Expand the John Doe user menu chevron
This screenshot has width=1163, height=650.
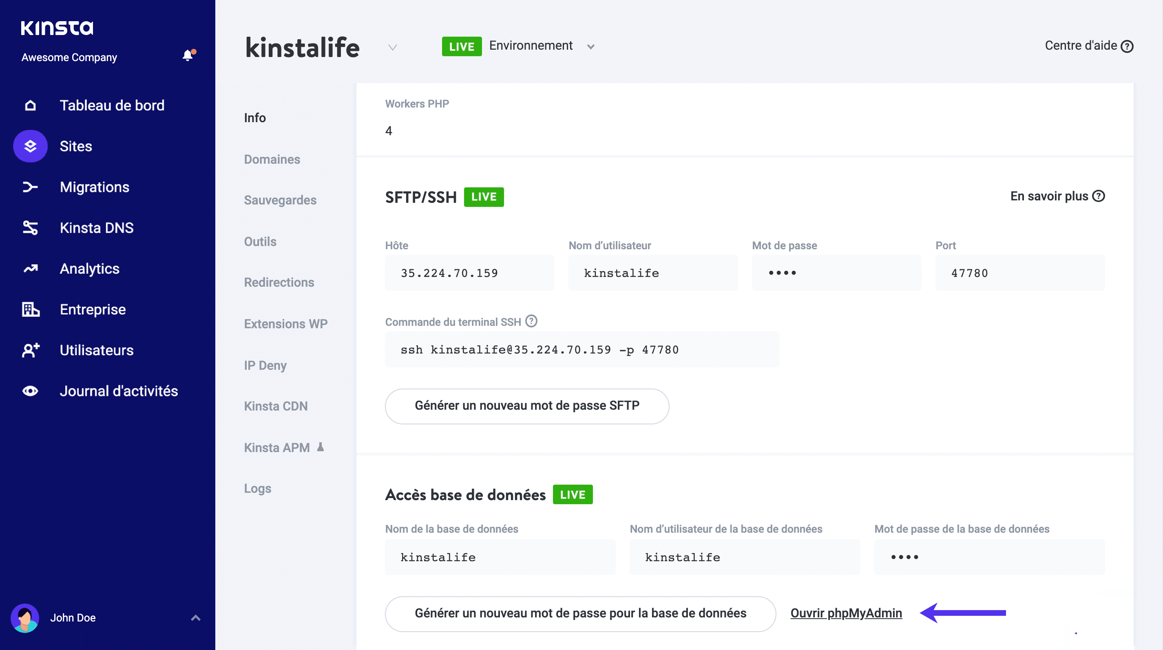pyautogui.click(x=195, y=618)
